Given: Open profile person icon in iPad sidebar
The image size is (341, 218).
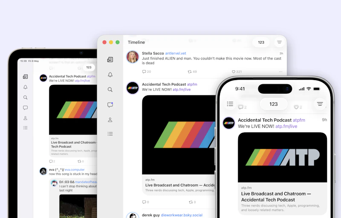Looking at the screenshot, I should 26,118.
